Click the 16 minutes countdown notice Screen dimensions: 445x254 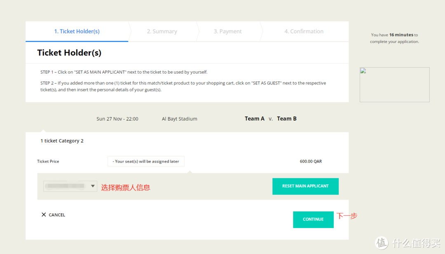394,38
